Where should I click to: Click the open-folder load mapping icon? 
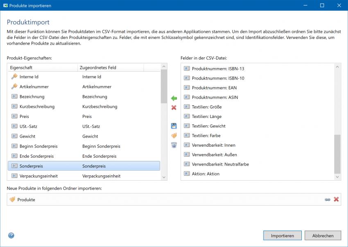pyautogui.click(x=174, y=136)
